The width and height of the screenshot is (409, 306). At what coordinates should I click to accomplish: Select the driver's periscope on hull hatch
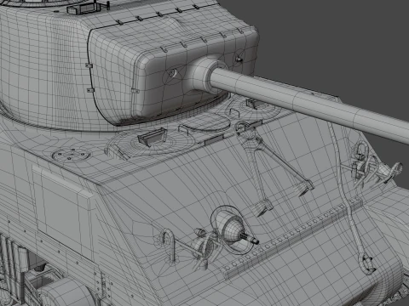[152, 137]
